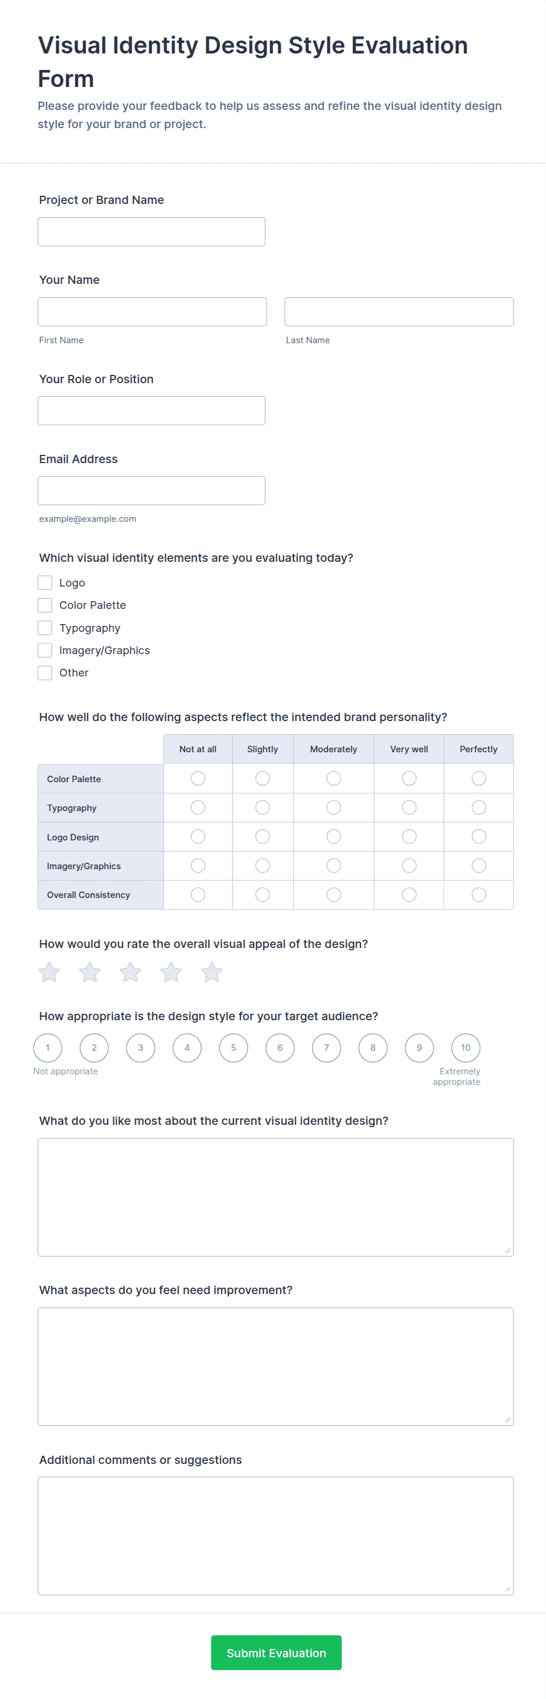This screenshot has height=1699, width=546.
Task: Pick rating 10 for audience appropriateness
Action: click(466, 1048)
